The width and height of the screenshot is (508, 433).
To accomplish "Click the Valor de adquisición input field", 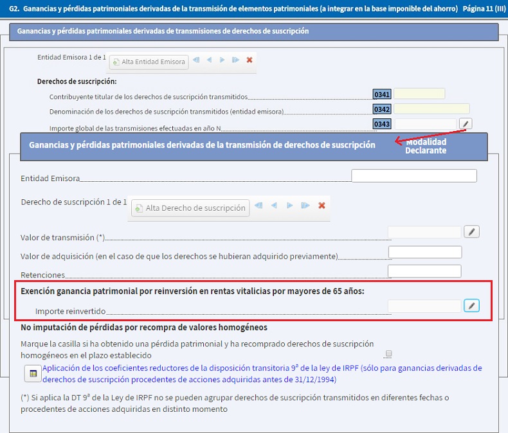I will coord(425,252).
